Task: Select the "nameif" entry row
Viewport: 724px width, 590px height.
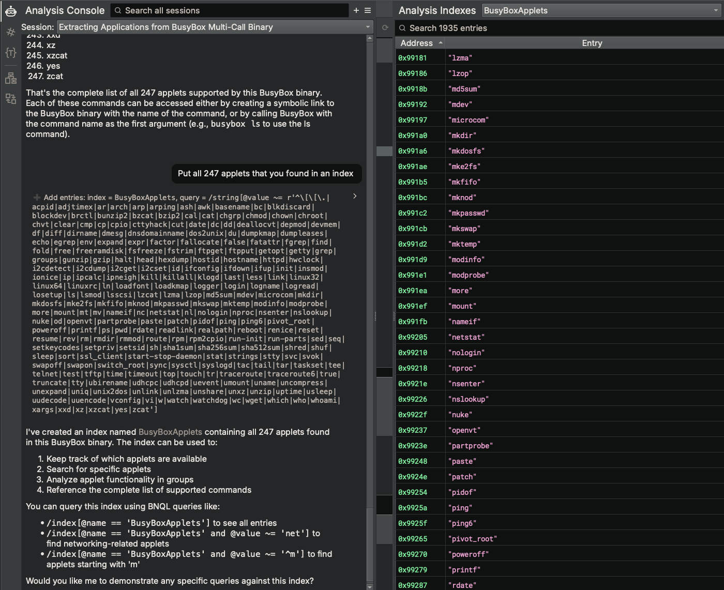Action: (x=560, y=322)
